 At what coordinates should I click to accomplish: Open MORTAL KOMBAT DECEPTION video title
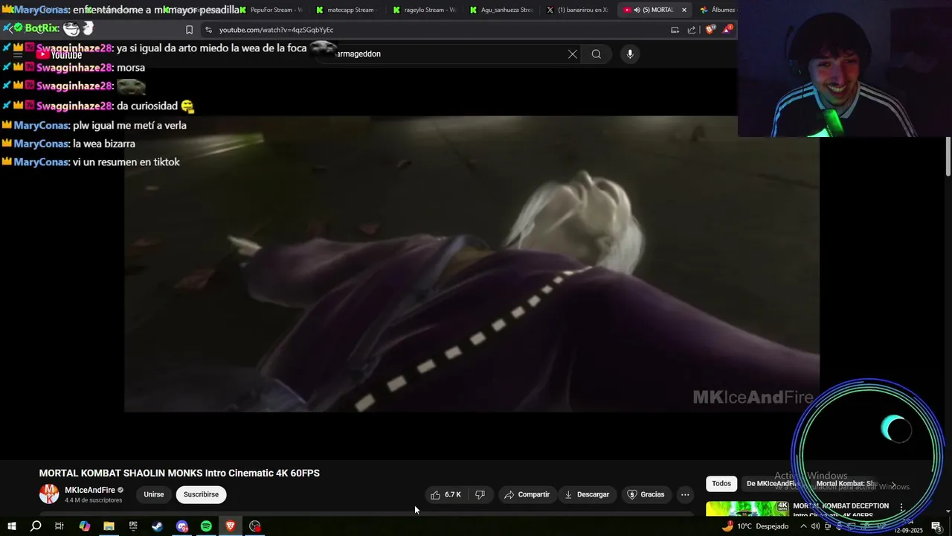click(x=841, y=506)
